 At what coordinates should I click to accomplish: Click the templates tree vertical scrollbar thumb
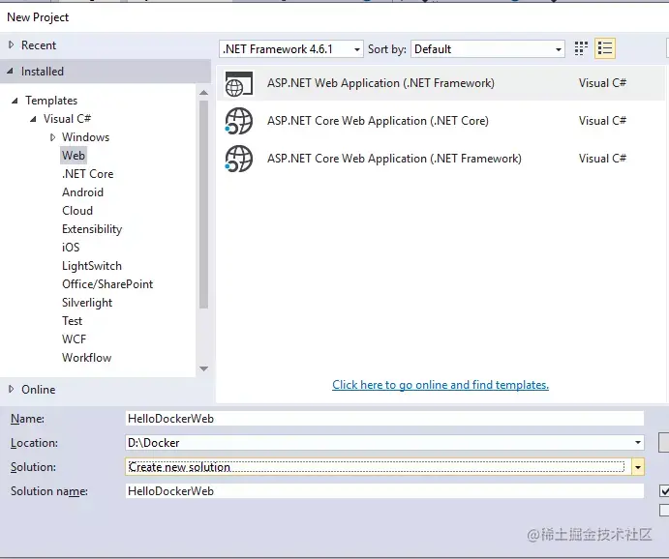click(204, 204)
